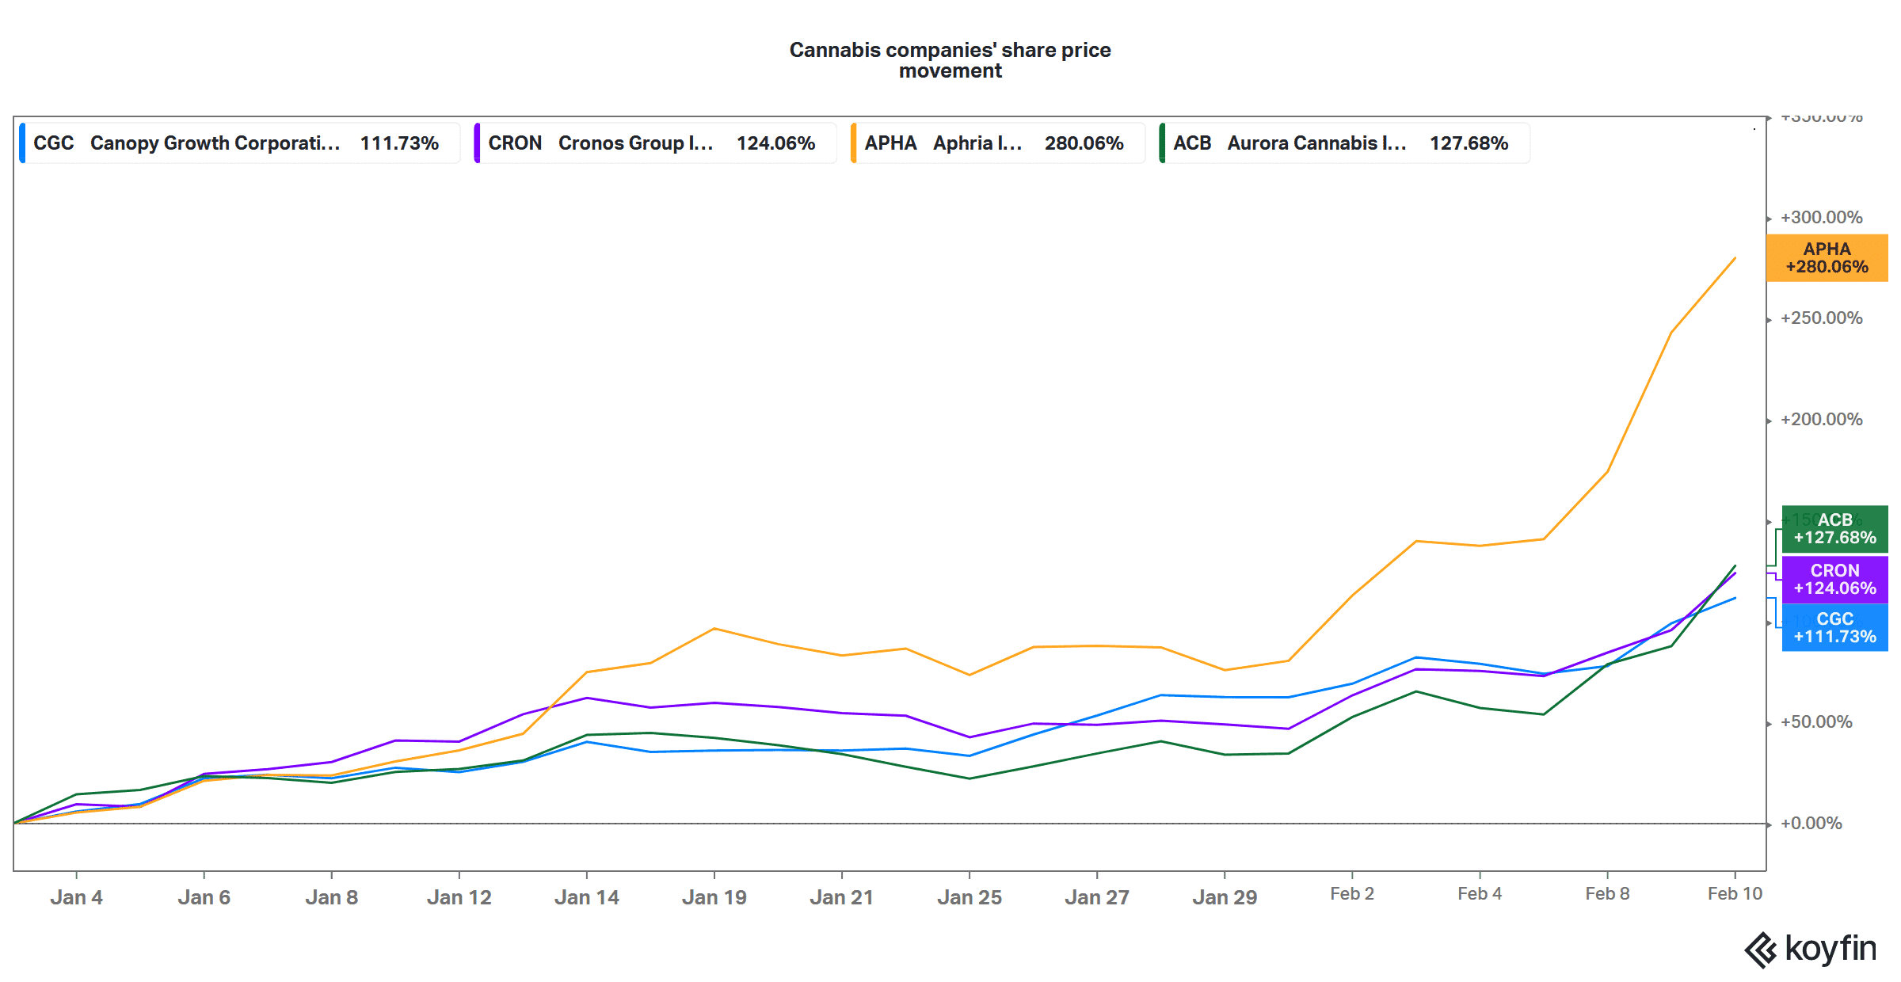Select the CRON Cronos Group legend entry
Screen dimensions: 1901x982
click(x=656, y=143)
